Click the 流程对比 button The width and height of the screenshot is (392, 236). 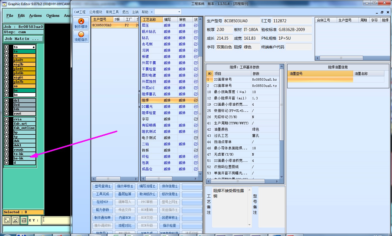point(125,226)
